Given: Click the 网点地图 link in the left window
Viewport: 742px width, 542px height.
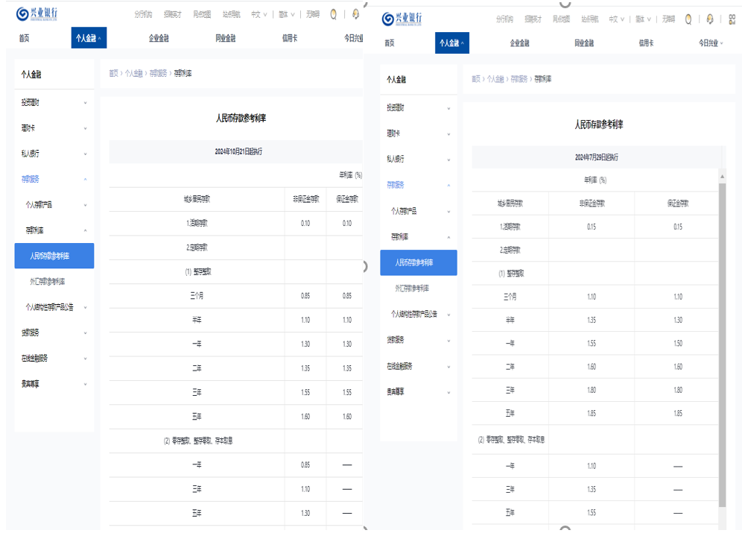Looking at the screenshot, I should pyautogui.click(x=202, y=15).
